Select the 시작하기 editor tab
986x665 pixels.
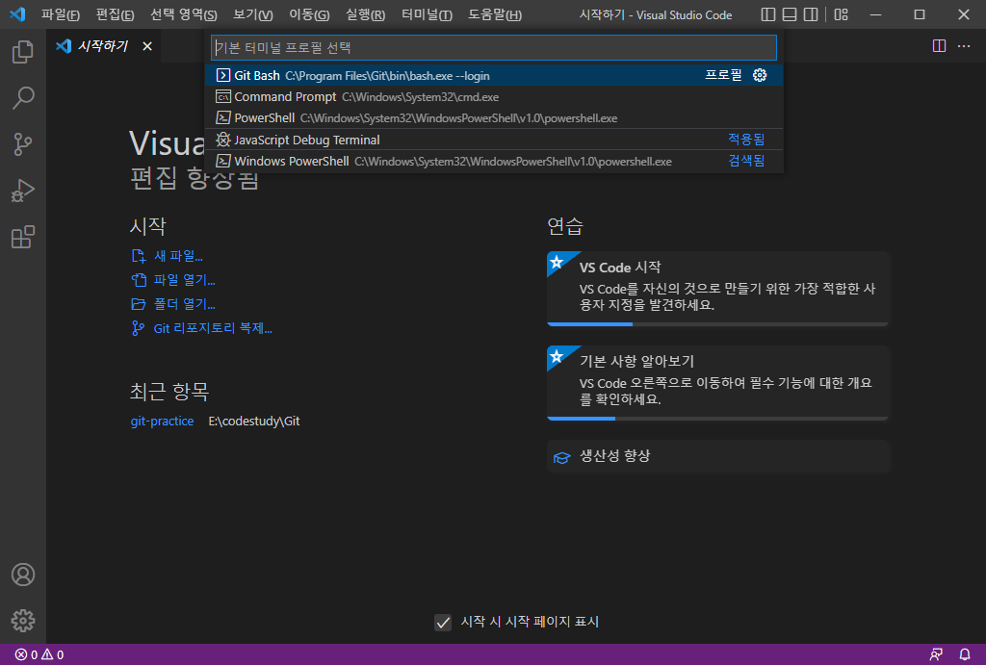[x=104, y=46]
